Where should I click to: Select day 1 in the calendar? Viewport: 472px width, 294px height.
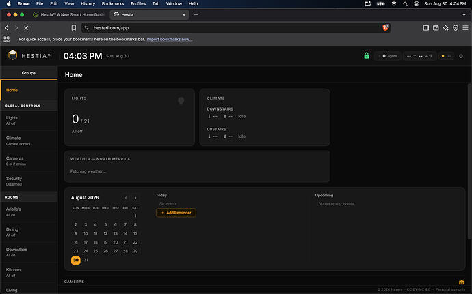(x=135, y=216)
